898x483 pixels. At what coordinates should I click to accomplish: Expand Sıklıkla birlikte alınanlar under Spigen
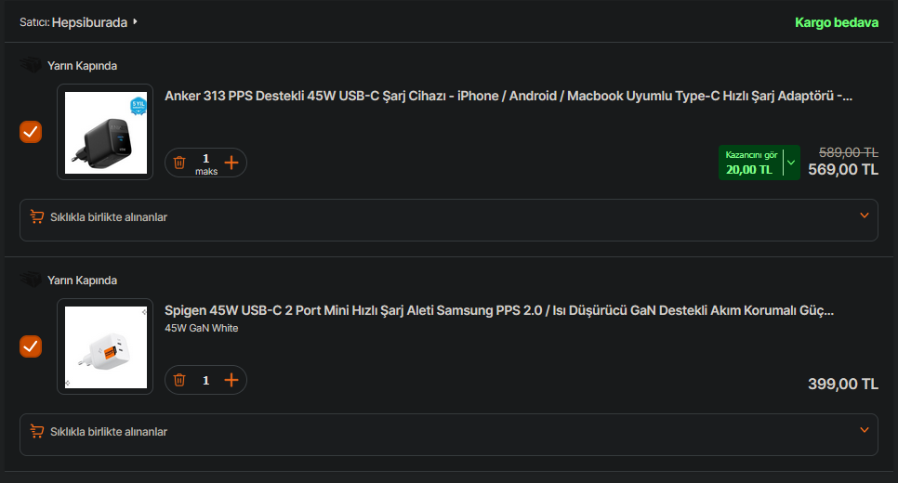point(864,431)
